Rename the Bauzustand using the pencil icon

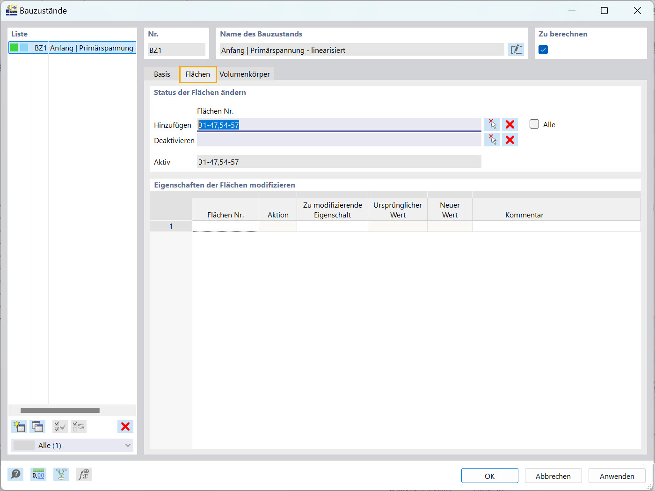coord(516,49)
